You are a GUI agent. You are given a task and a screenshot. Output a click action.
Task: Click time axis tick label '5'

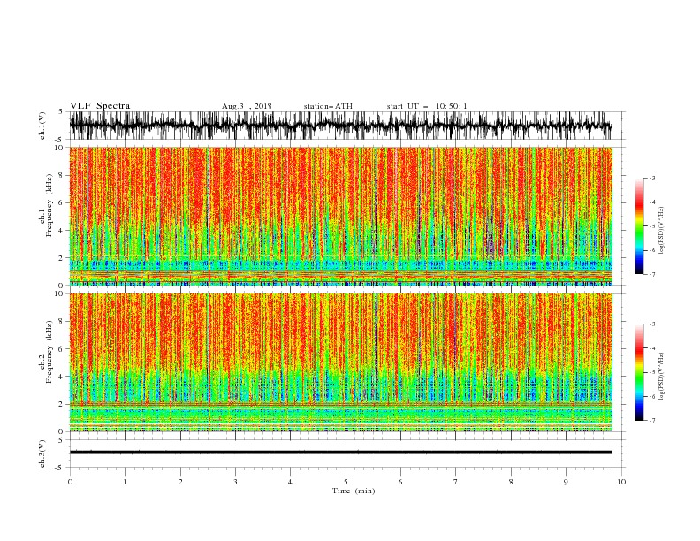tap(346, 482)
